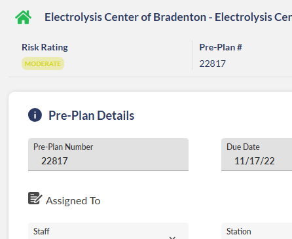Image resolution: width=292 pixels, height=239 pixels.
Task: Click the Risk Rating label
Action: [45, 47]
